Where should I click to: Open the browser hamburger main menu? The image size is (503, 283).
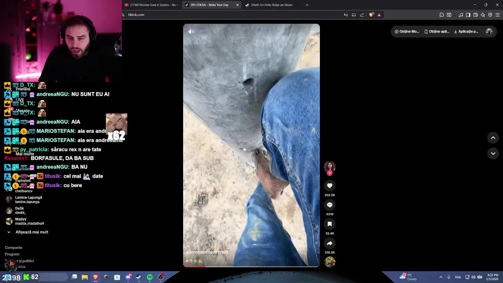(x=497, y=15)
